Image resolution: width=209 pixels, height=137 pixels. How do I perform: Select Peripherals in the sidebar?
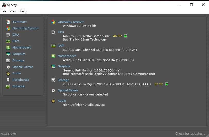coord(21,80)
